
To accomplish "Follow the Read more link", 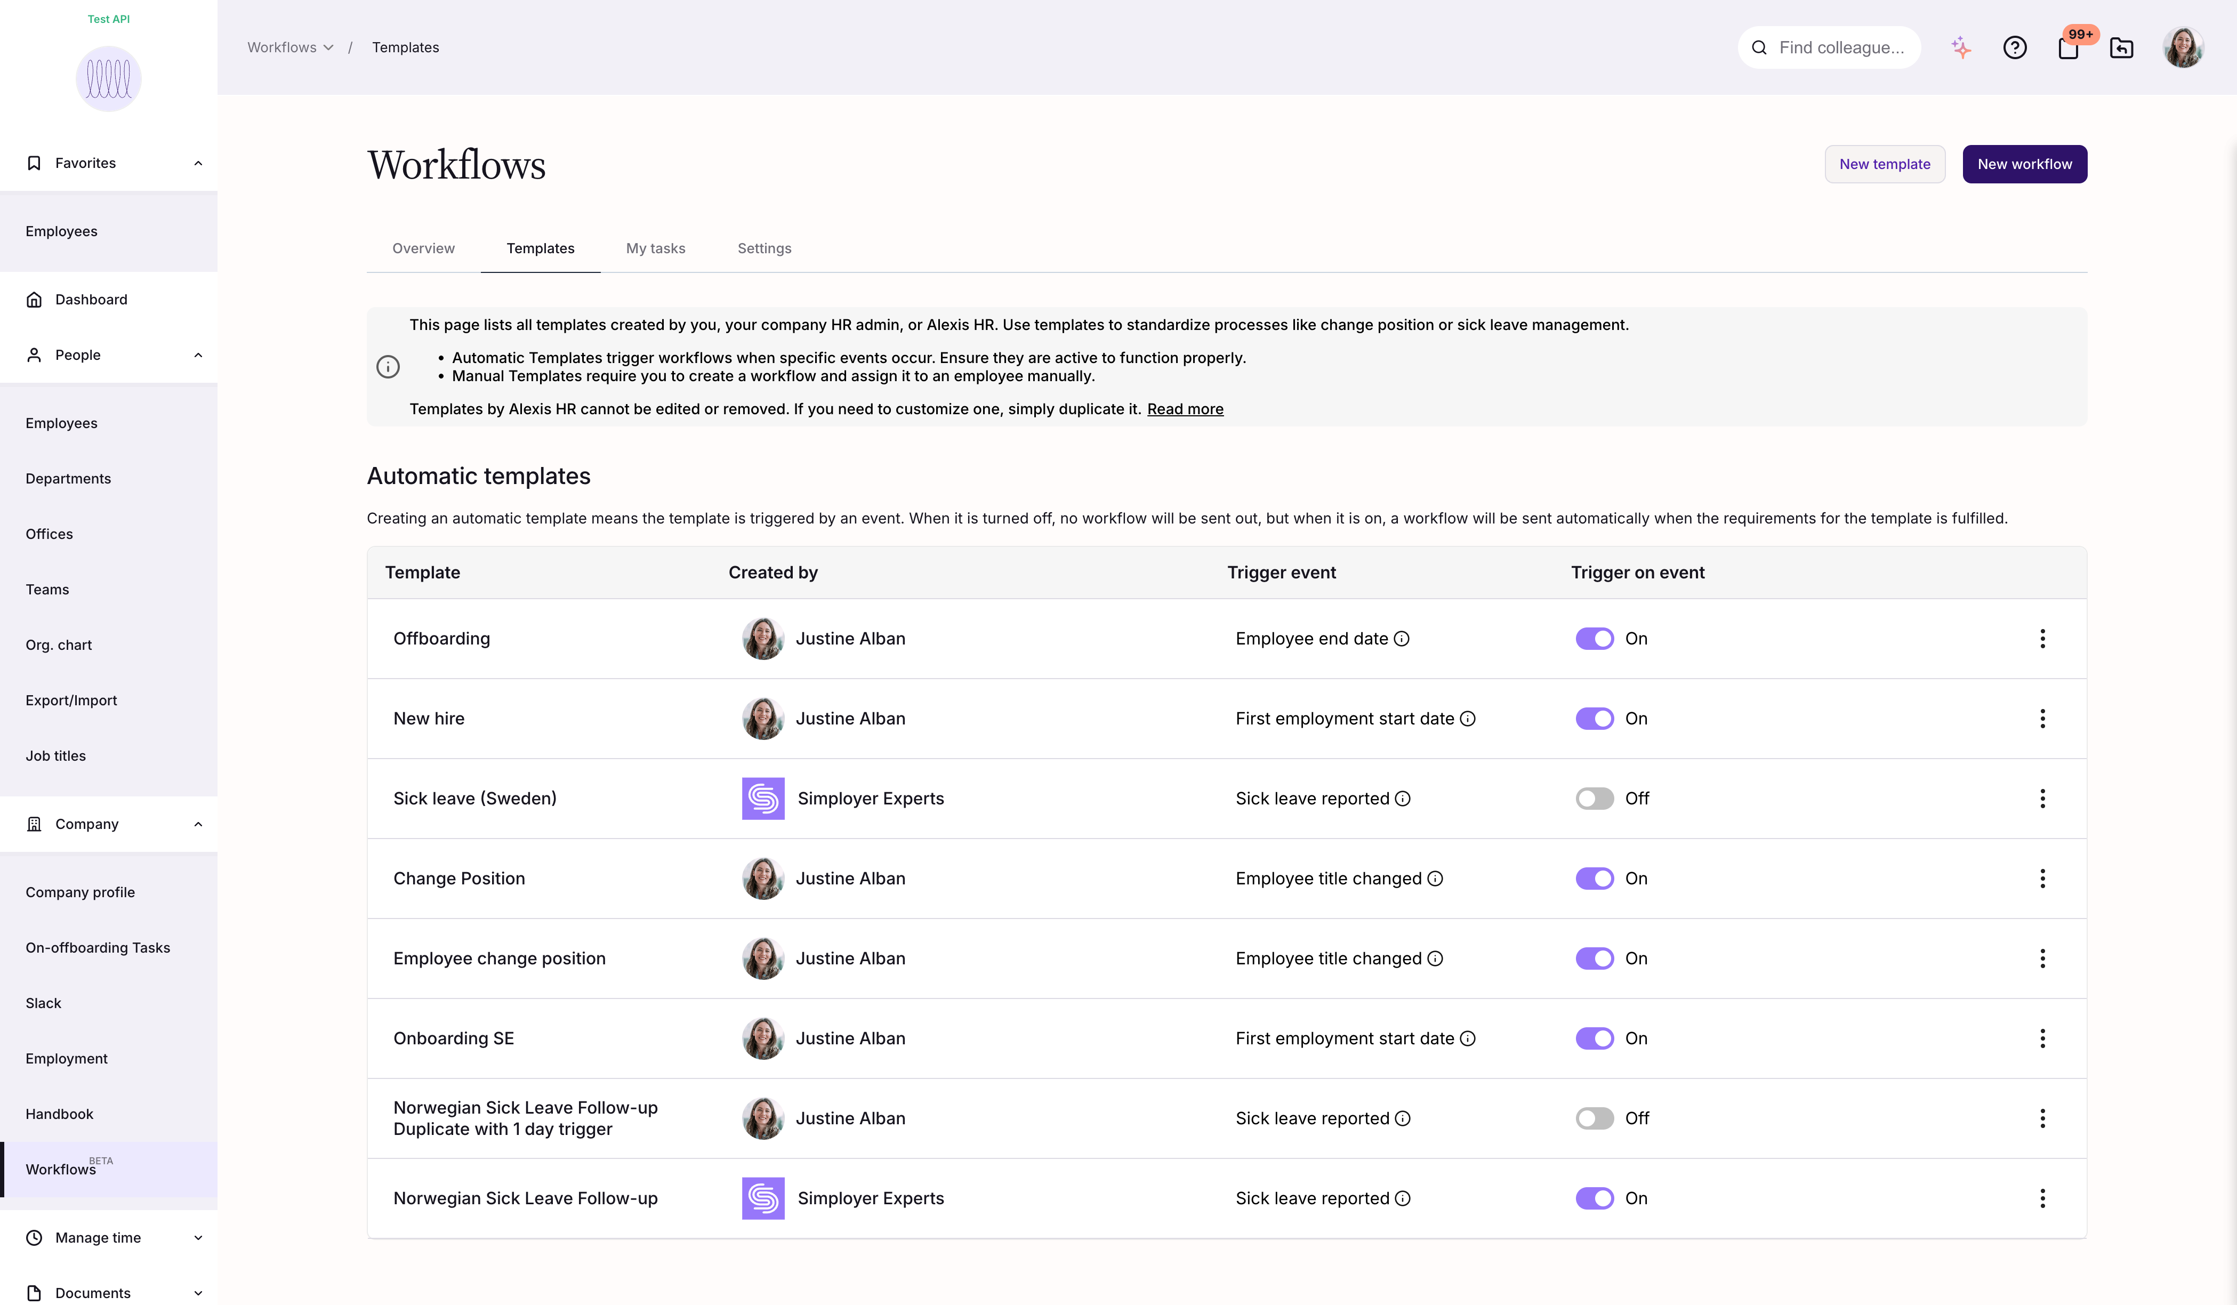I will 1185,409.
